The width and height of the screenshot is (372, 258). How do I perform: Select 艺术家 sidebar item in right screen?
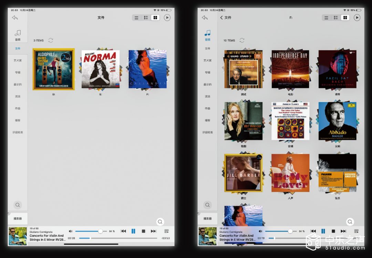pos(208,61)
